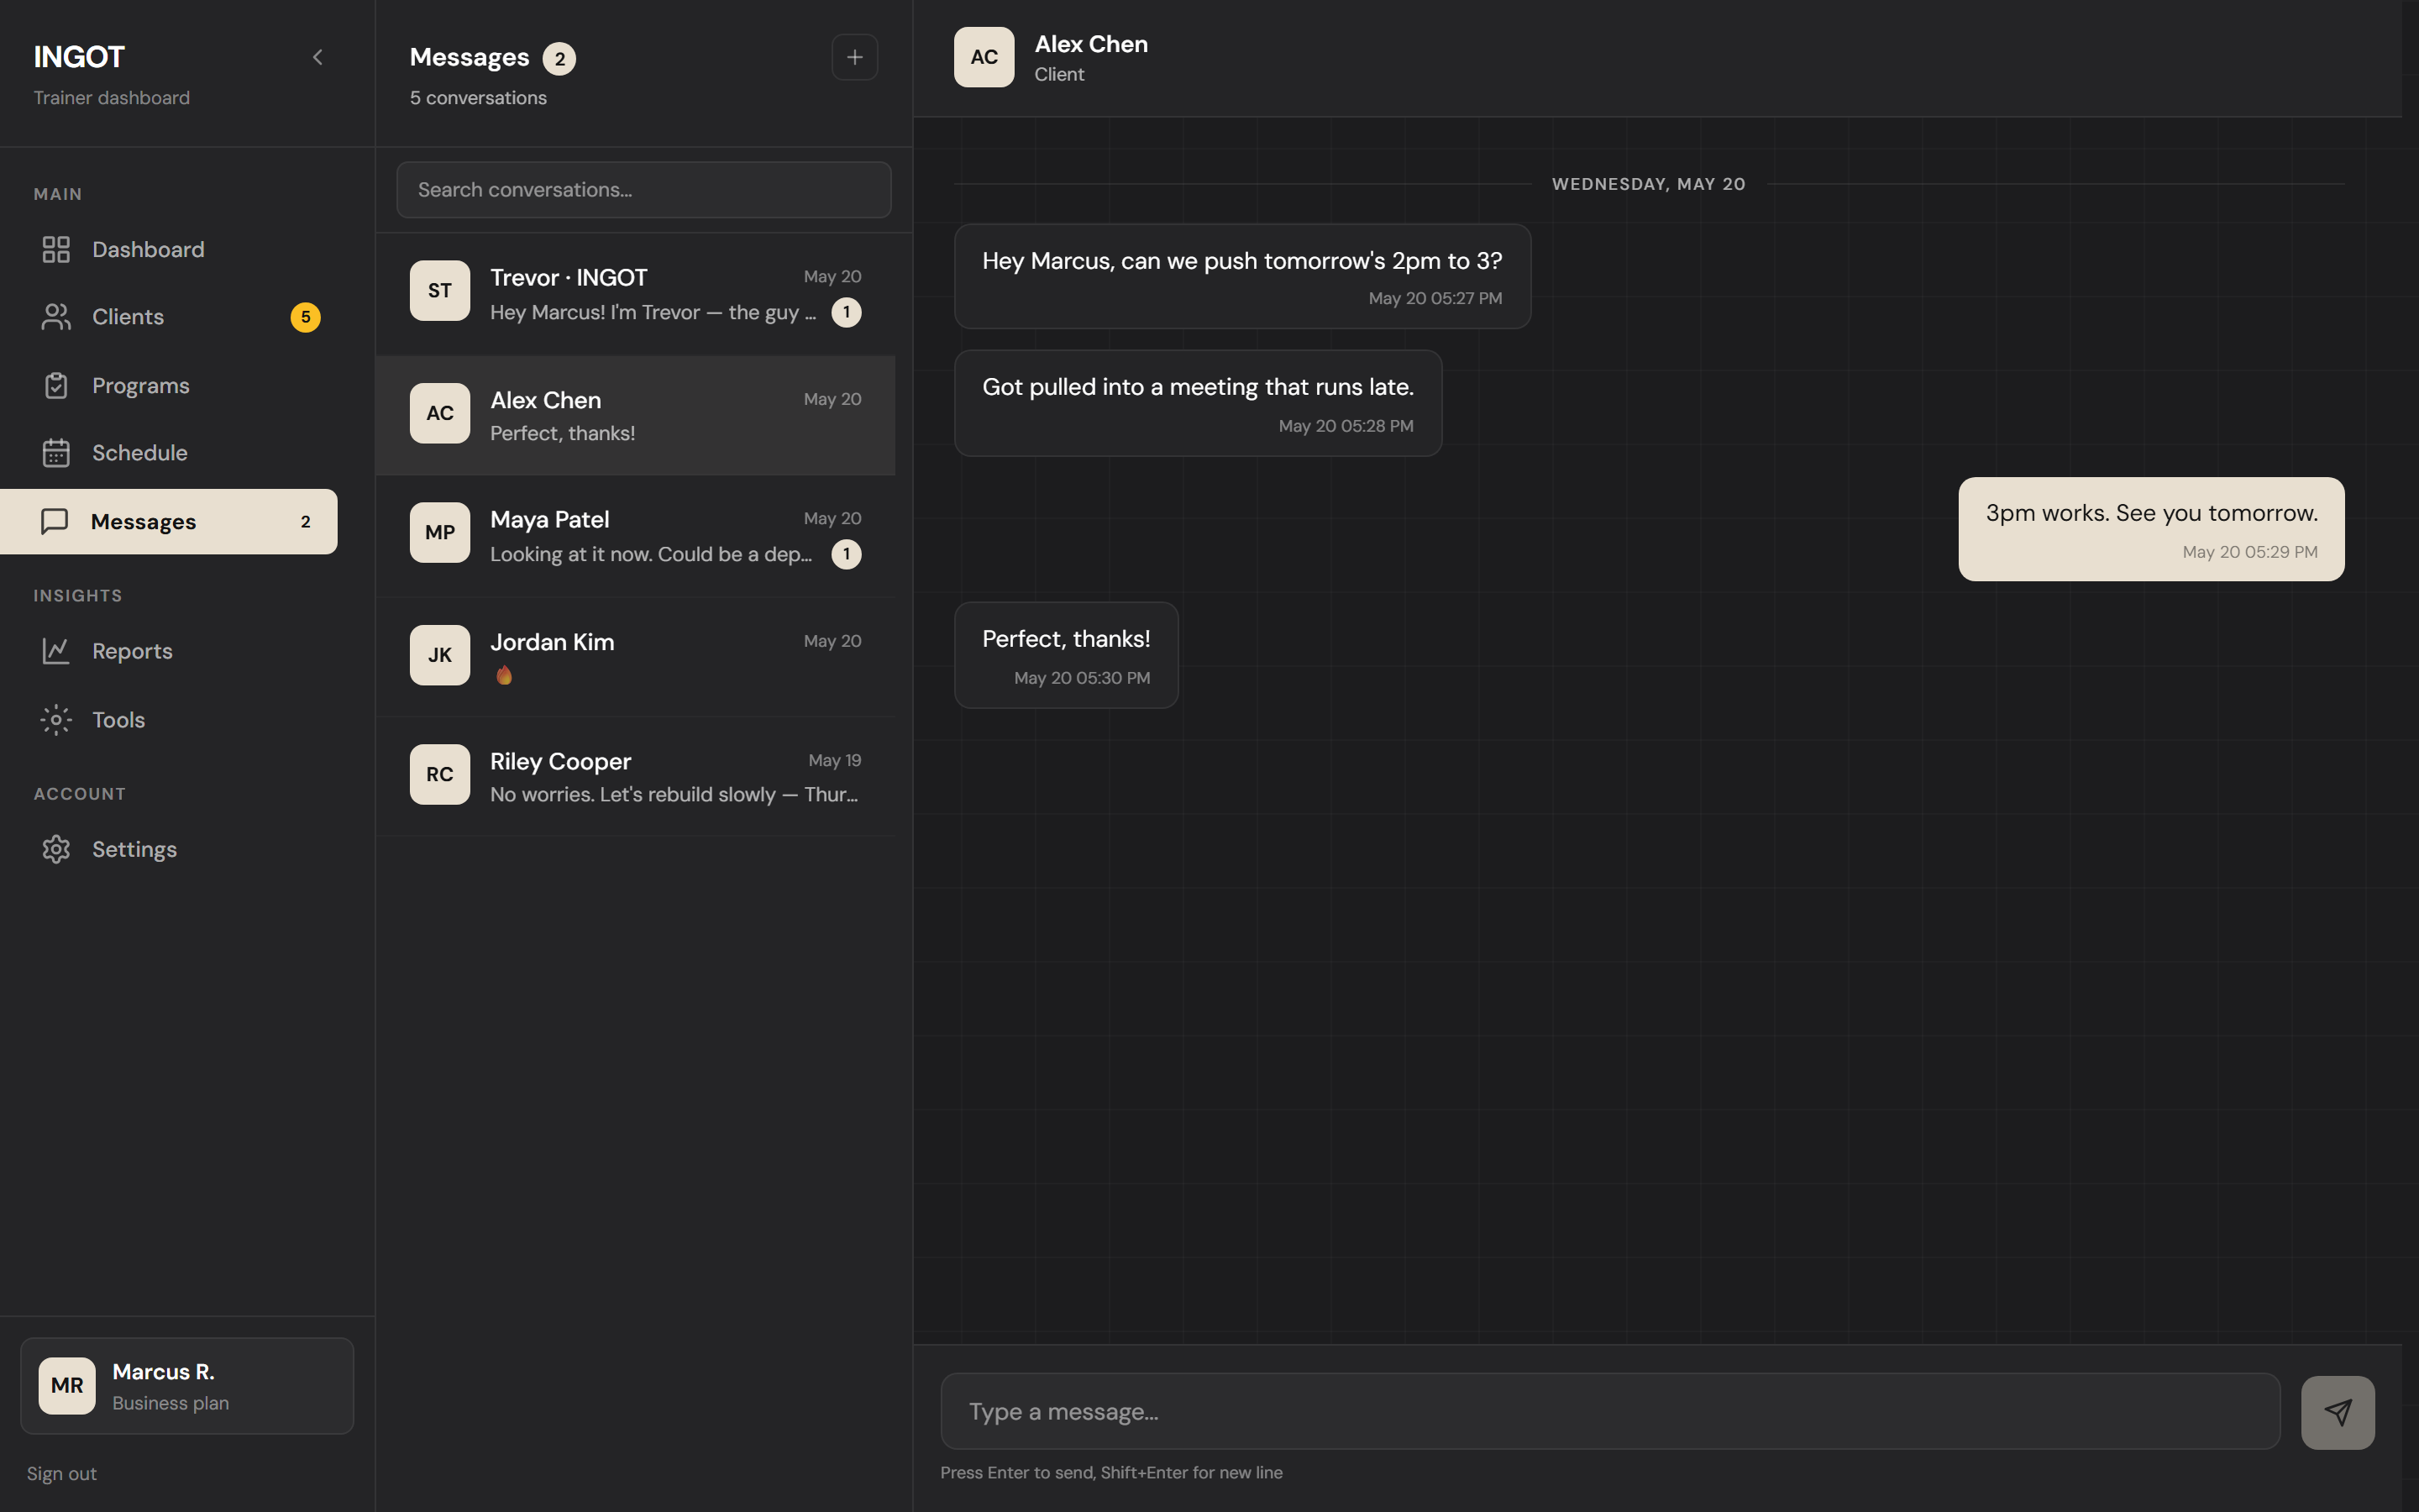The image size is (2419, 1512).
Task: Go to Clients section
Action: tap(169, 317)
